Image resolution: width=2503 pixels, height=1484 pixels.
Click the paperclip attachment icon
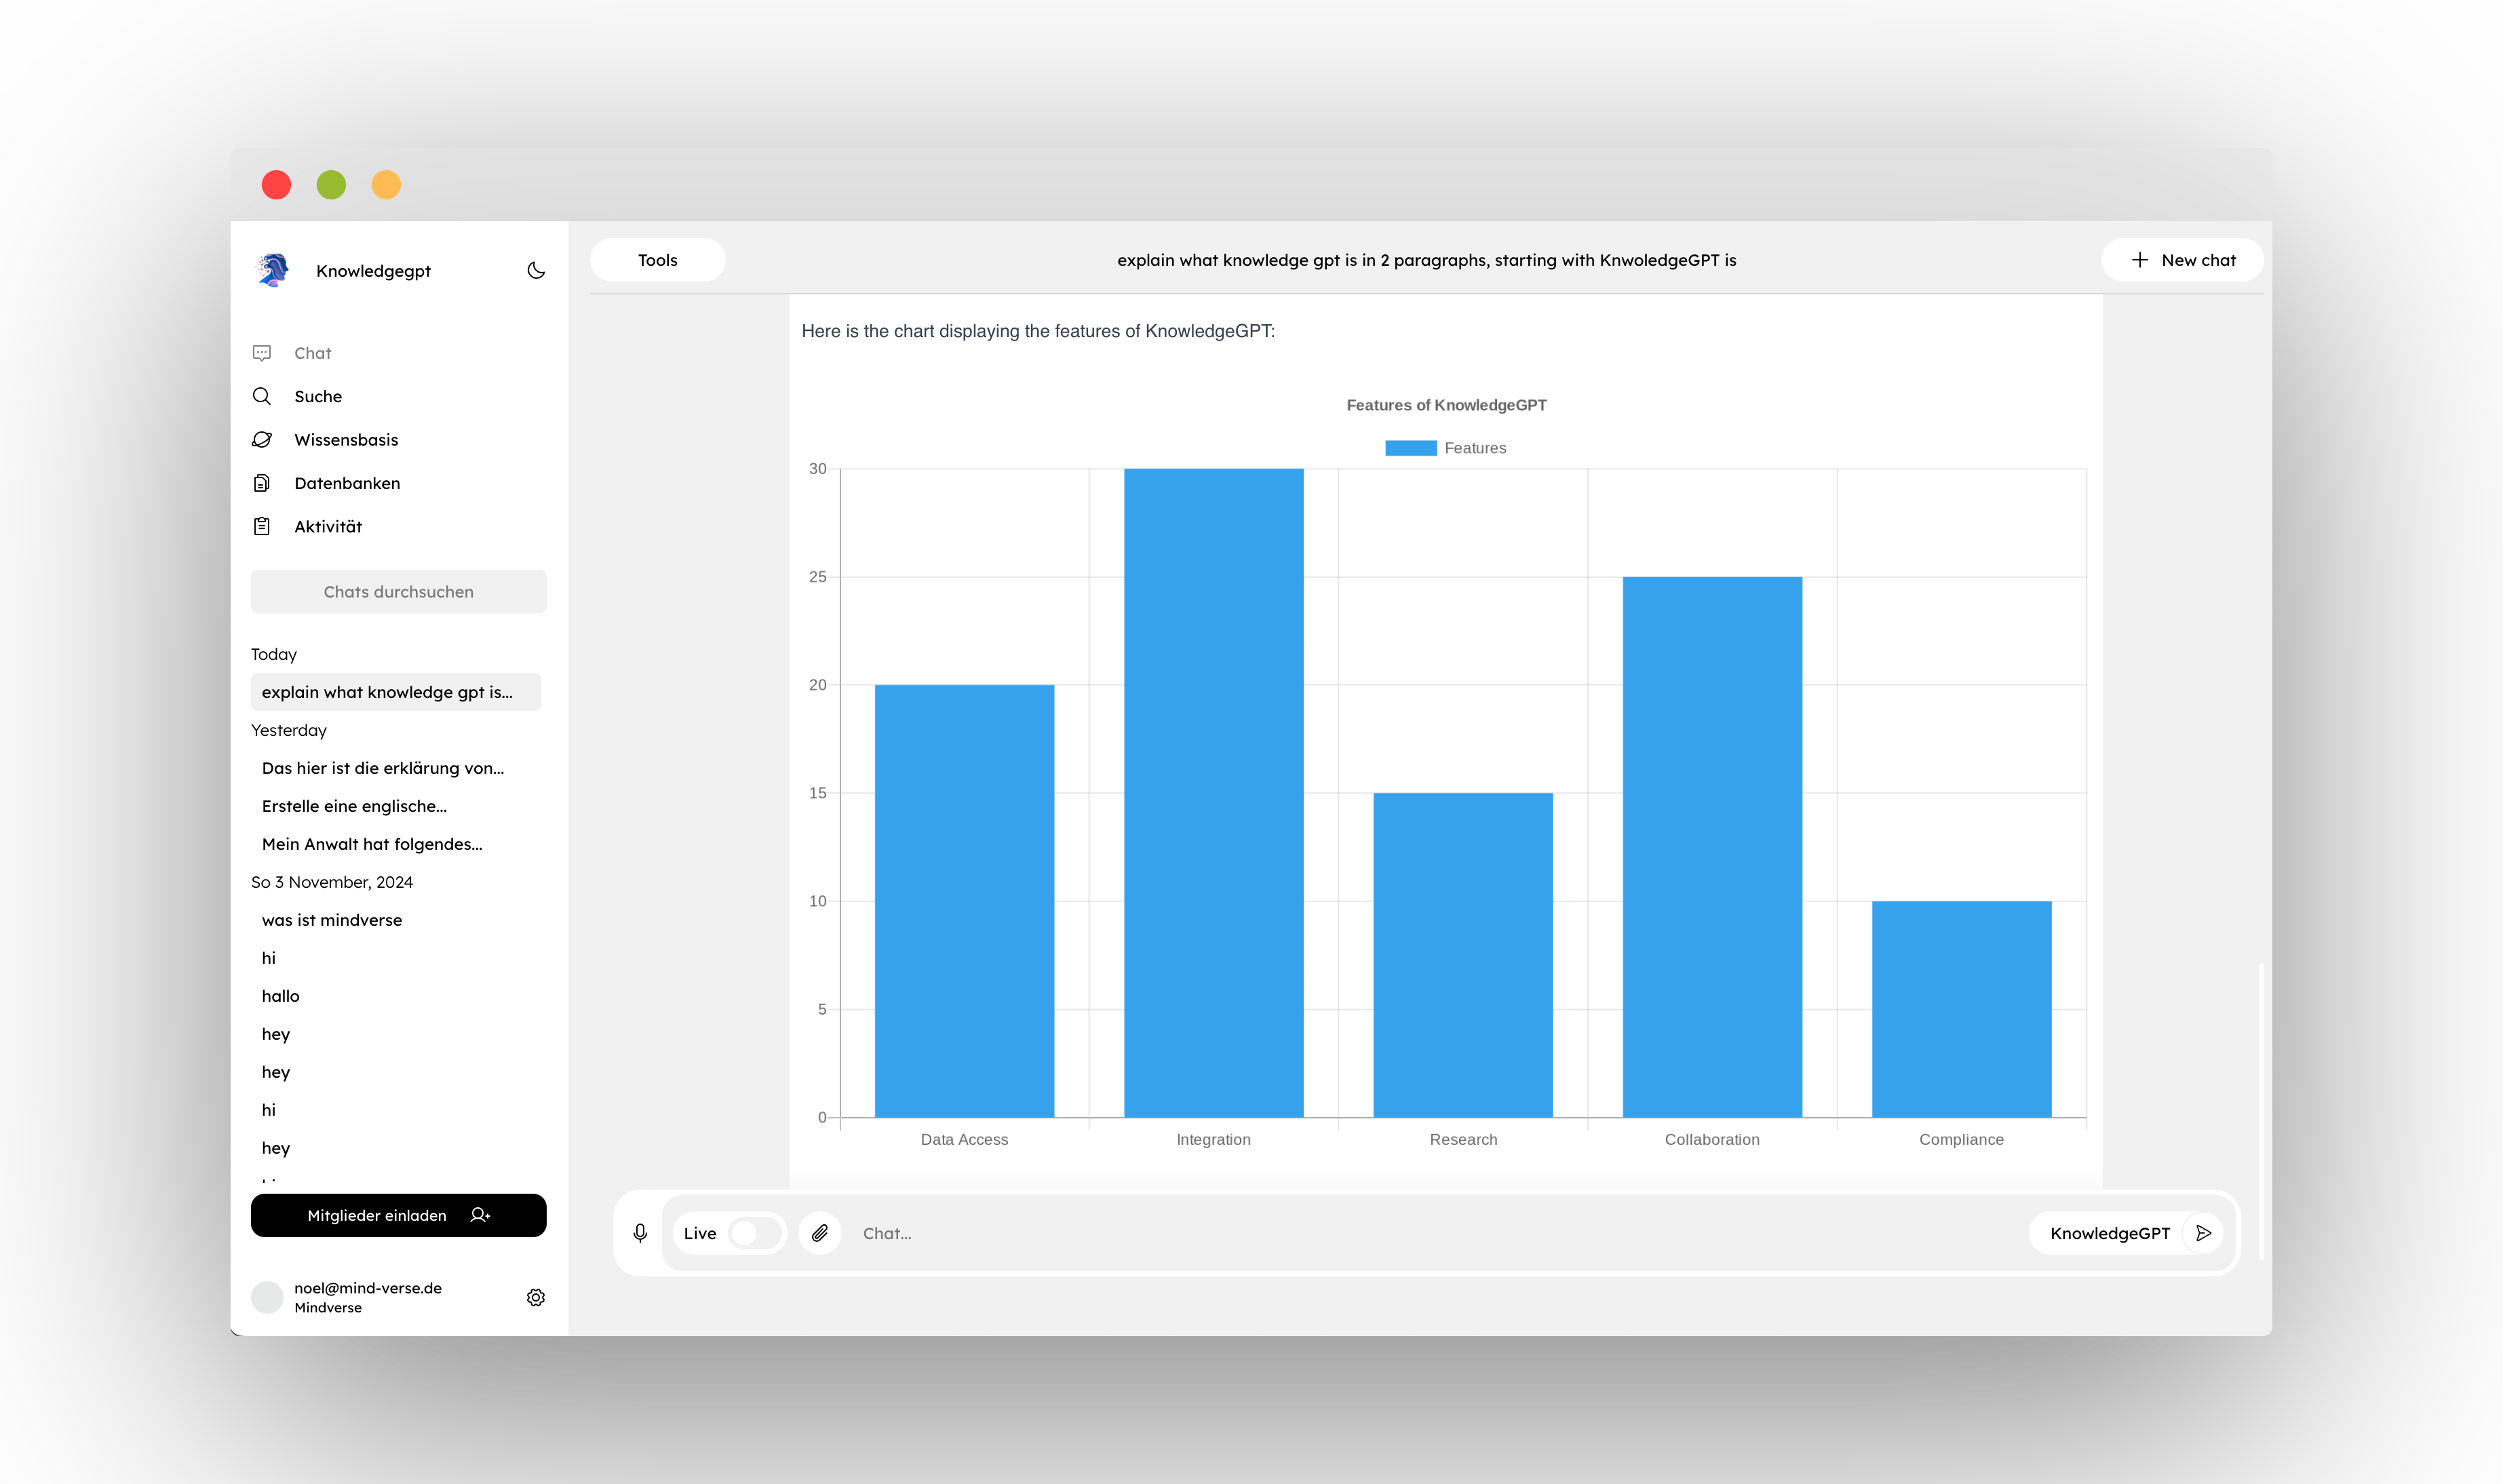820,1233
